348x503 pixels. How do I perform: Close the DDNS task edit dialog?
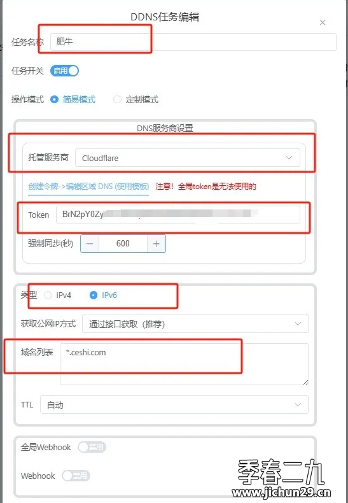pos(323,22)
